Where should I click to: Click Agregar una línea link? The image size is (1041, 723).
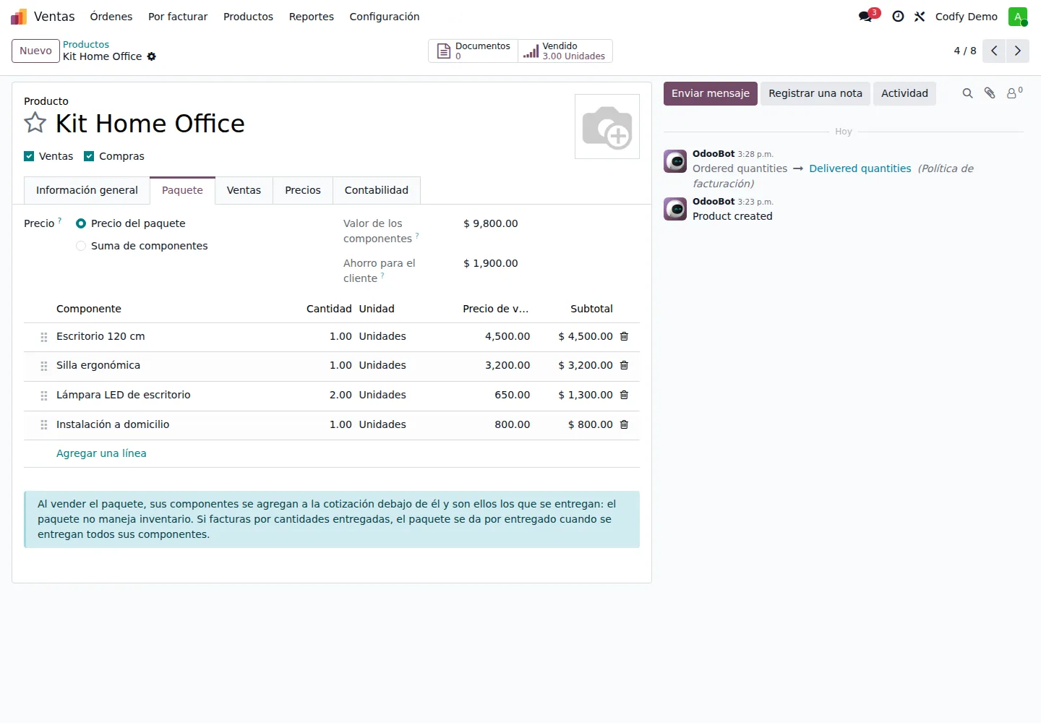point(101,453)
